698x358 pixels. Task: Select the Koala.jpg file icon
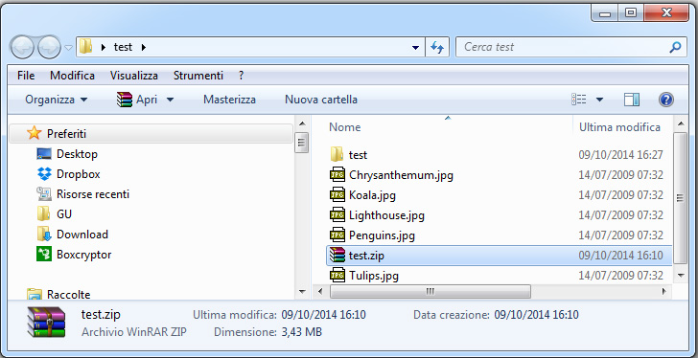tap(337, 195)
